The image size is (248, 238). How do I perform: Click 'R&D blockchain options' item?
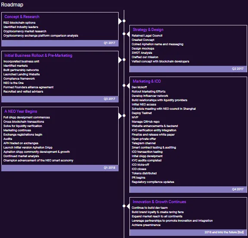pos(19,23)
